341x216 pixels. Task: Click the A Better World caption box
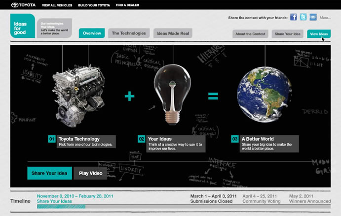point(269,144)
